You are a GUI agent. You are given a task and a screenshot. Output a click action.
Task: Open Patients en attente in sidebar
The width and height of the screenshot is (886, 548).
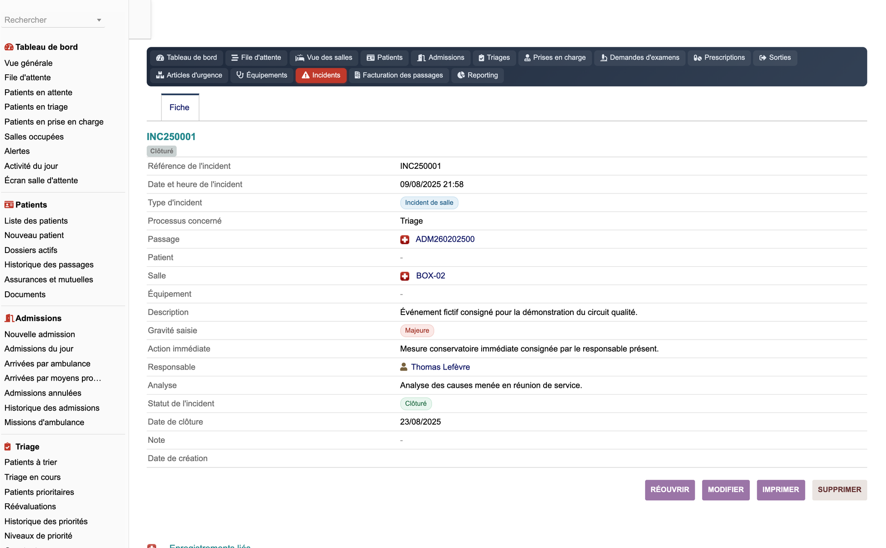point(38,92)
